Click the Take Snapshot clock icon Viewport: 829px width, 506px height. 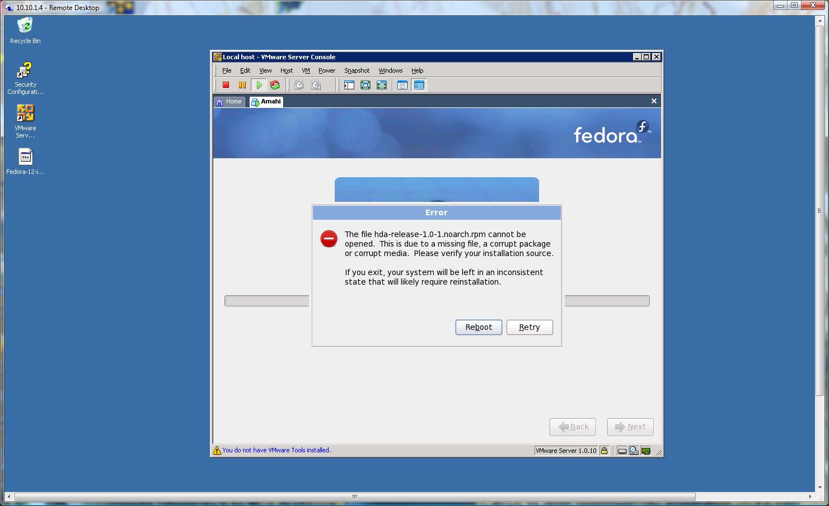tap(299, 85)
